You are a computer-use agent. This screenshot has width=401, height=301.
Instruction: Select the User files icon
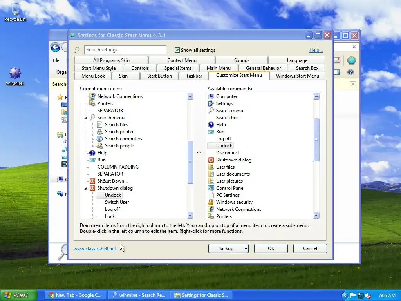(x=211, y=167)
